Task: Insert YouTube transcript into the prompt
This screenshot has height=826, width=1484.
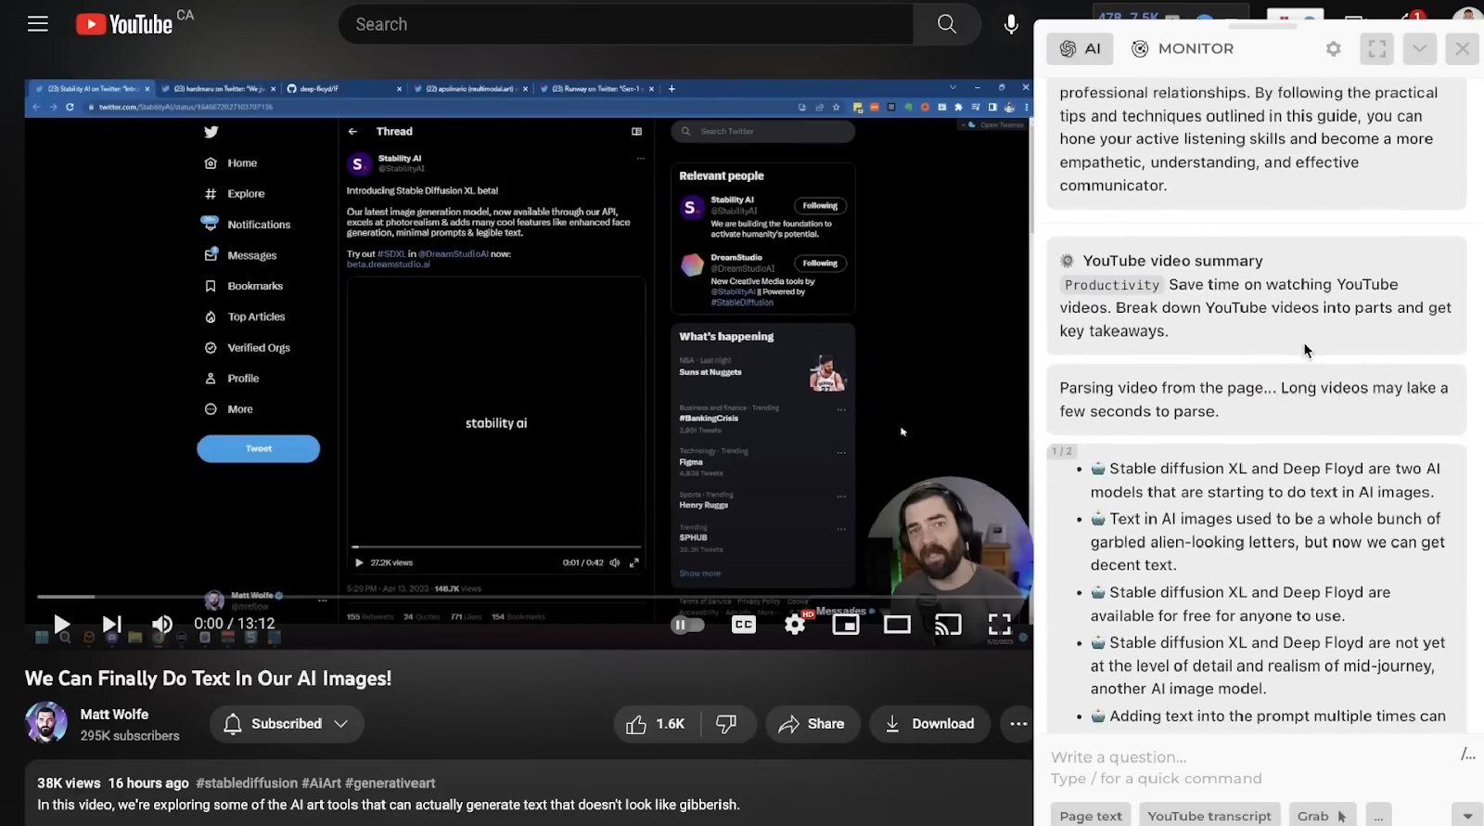Action: click(x=1209, y=816)
